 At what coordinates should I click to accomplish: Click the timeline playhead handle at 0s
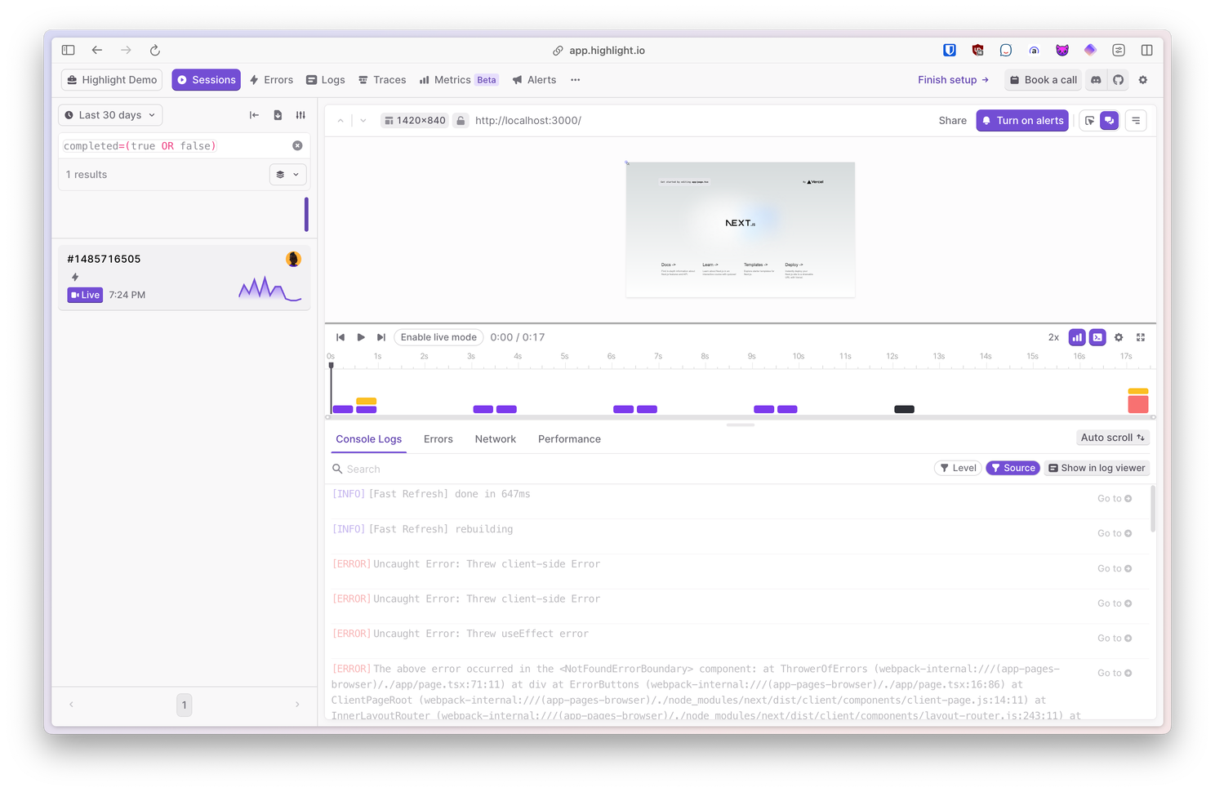coord(331,366)
